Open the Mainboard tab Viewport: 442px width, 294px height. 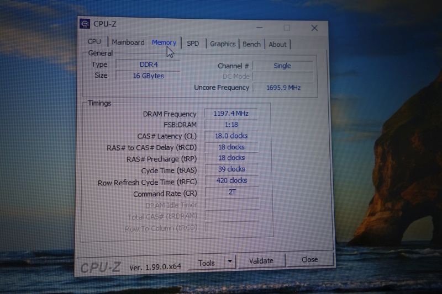pos(128,42)
